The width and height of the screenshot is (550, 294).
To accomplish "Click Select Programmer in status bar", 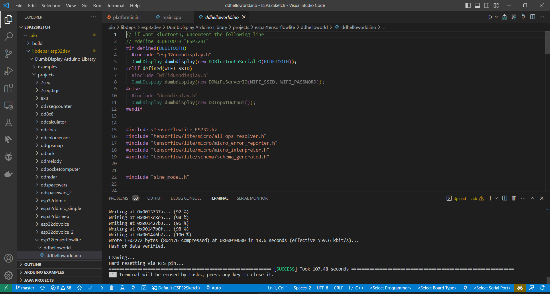I will [x=390, y=288].
